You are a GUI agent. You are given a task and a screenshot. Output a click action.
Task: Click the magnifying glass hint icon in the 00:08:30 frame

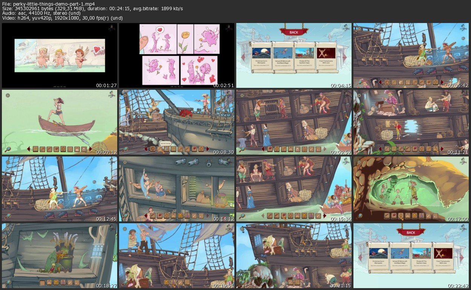[x=125, y=149]
